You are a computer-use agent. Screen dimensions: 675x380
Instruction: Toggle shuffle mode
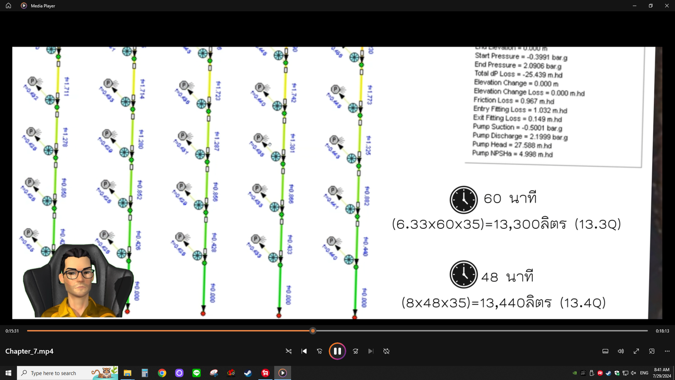(x=289, y=351)
